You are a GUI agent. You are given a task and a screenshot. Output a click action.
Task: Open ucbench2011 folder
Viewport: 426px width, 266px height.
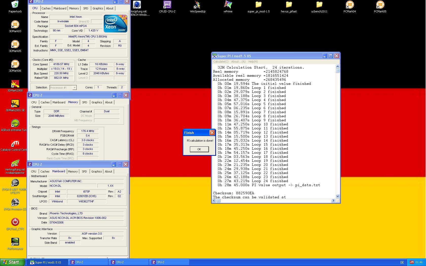319,5
